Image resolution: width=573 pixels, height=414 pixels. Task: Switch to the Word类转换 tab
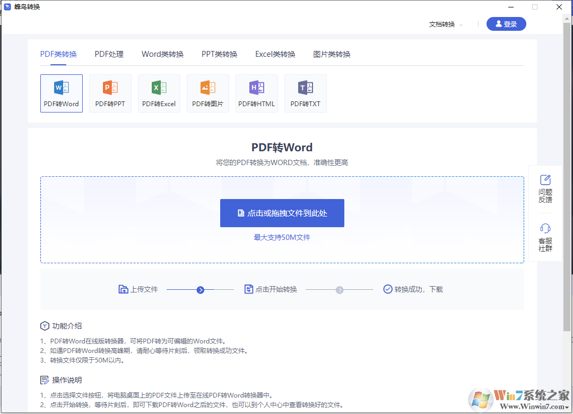(162, 54)
